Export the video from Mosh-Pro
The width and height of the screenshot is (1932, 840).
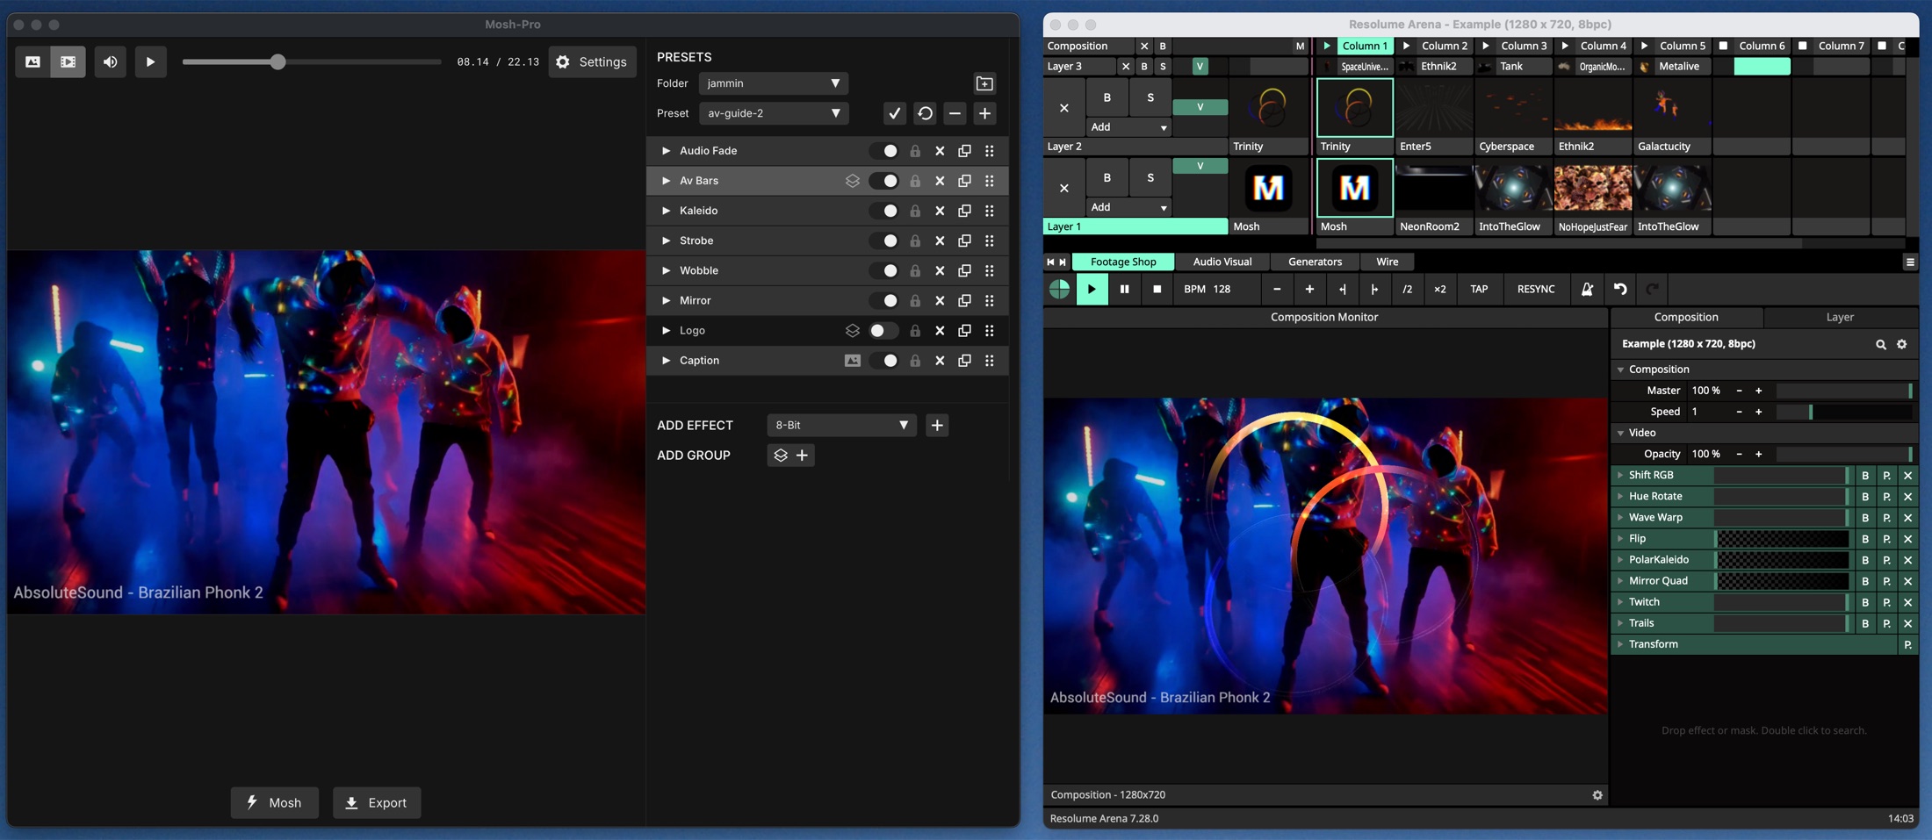click(x=377, y=802)
